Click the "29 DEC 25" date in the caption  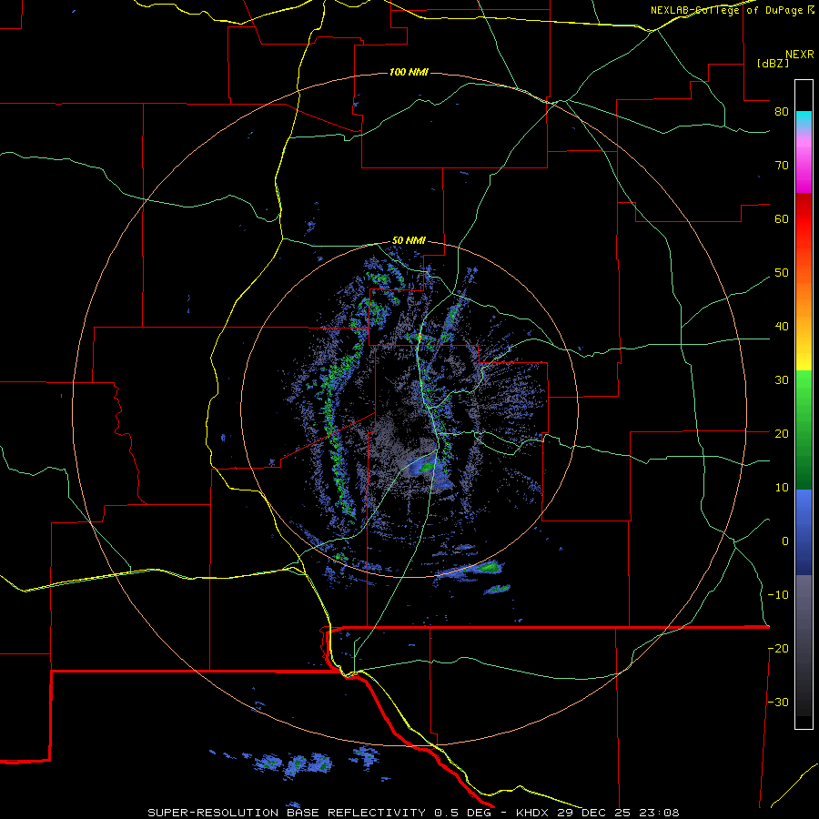coord(592,813)
